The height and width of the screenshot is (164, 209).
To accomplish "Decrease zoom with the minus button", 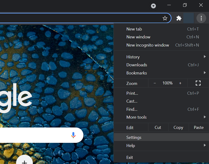I will pyautogui.click(x=155, y=83).
